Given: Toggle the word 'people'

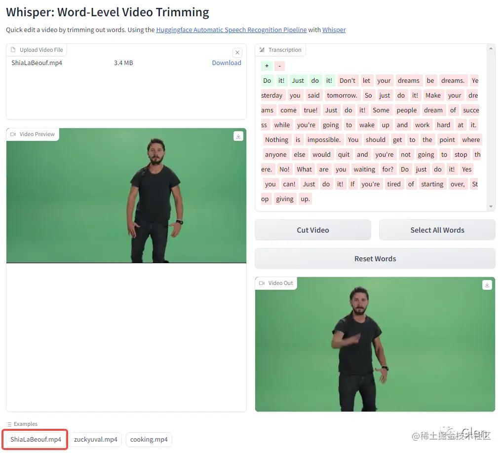Looking at the screenshot, I should coord(406,110).
